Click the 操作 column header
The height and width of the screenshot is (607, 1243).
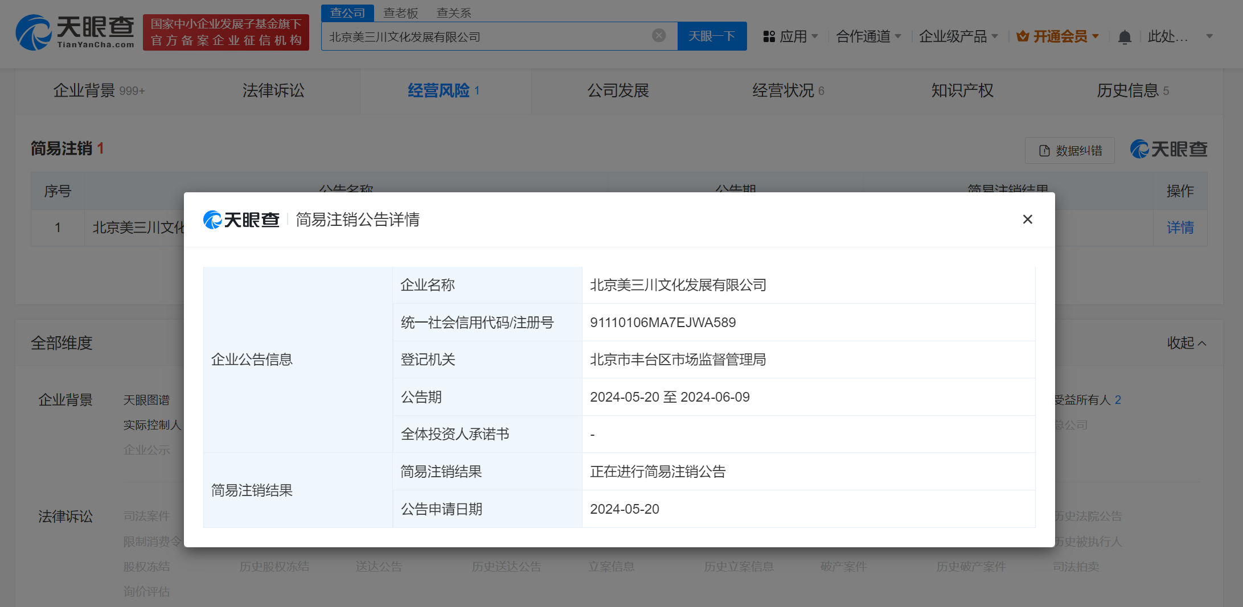point(1180,191)
